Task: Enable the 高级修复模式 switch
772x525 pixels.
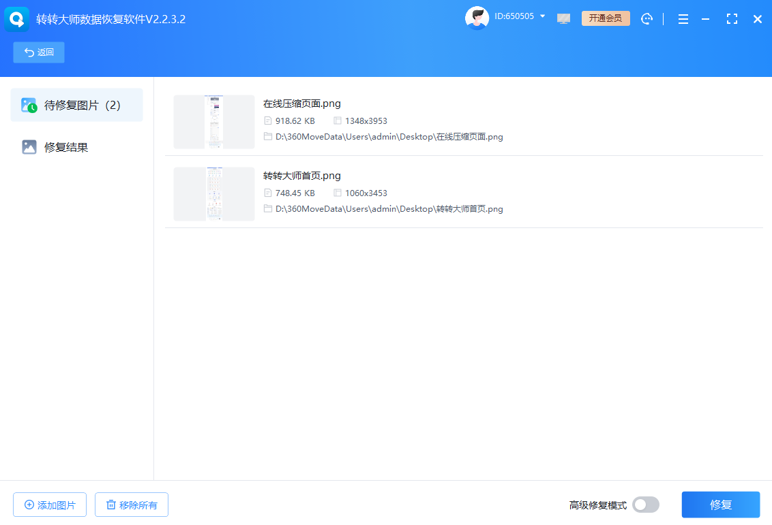Action: coord(645,505)
